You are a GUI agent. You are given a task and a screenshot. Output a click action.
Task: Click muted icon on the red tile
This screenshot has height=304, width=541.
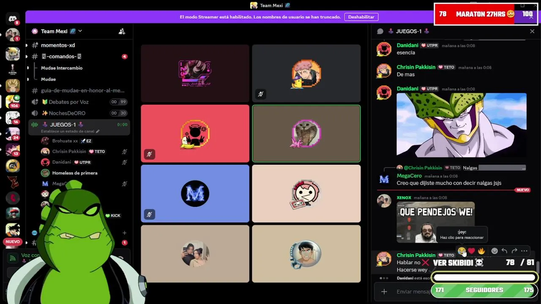[149, 155]
